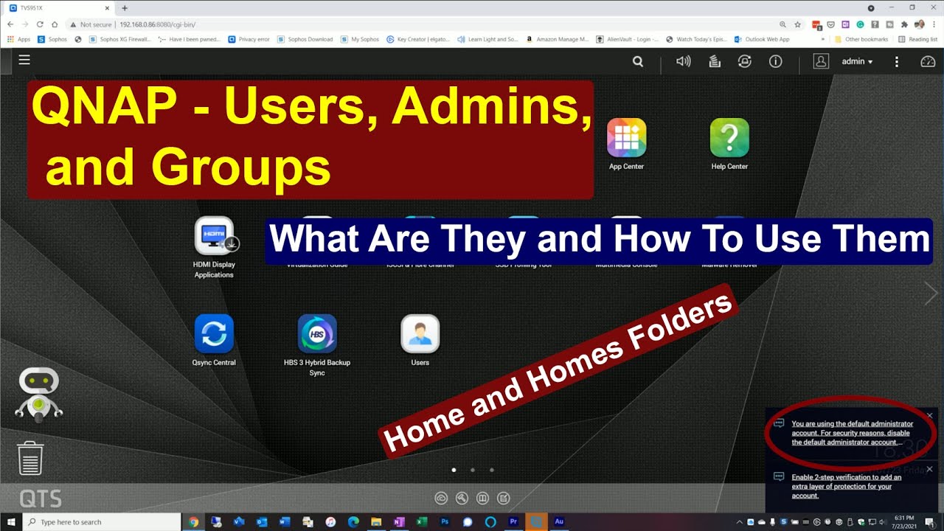The image size is (944, 531).
Task: Open the Windows notification center
Action: [930, 522]
